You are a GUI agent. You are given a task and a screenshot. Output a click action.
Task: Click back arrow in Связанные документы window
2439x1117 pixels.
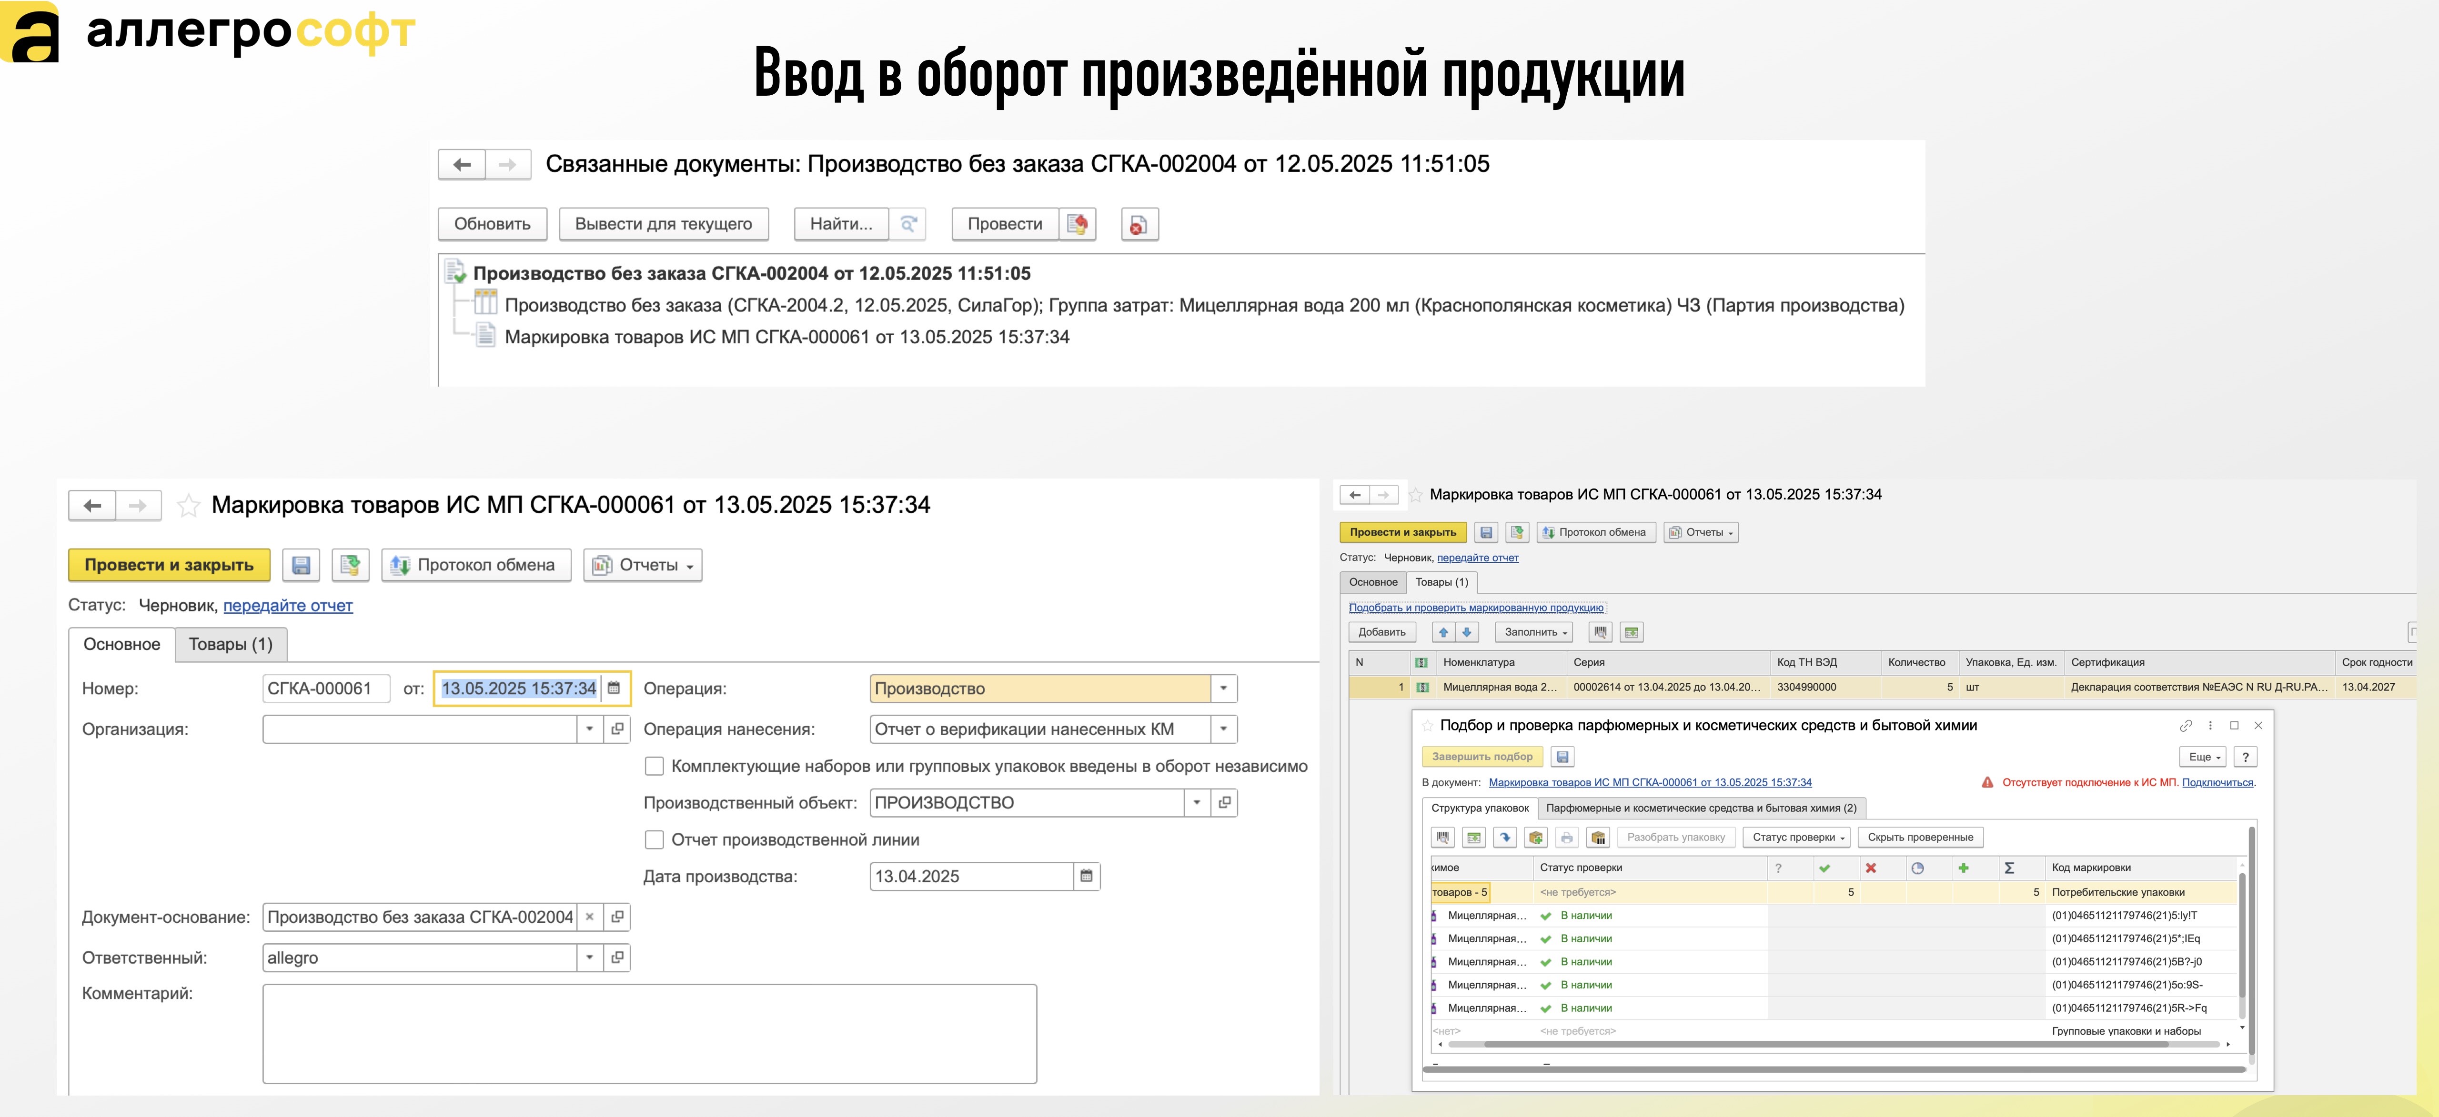(x=462, y=165)
